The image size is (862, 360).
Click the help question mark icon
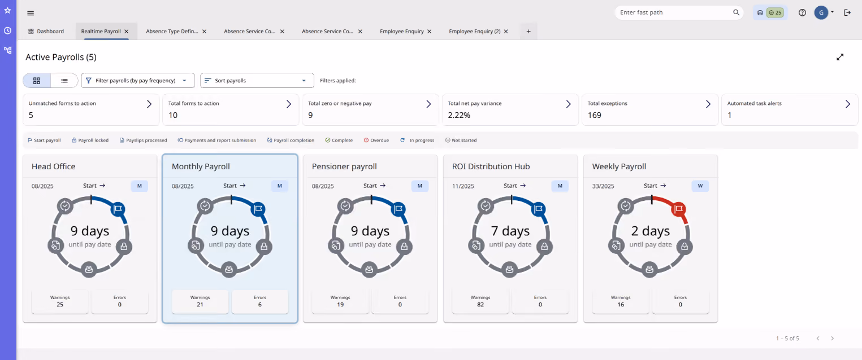802,12
